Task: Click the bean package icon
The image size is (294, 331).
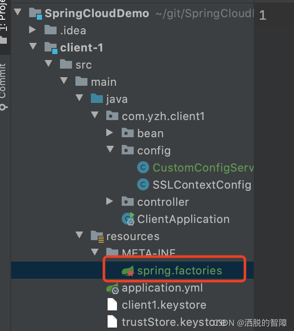Action: (x=127, y=132)
